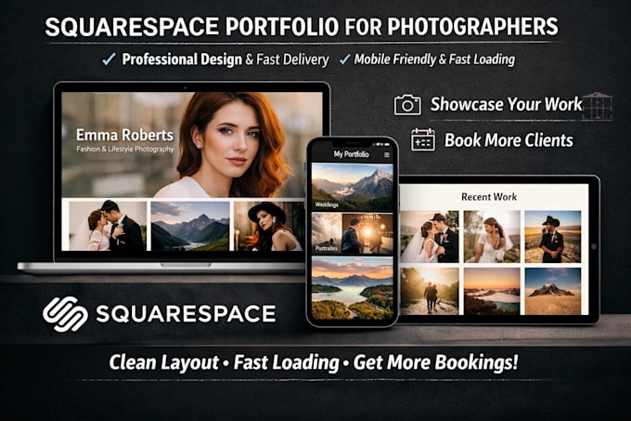Open the hamburger menu on the phone
Viewport: 631px width, 421px height.
387,154
